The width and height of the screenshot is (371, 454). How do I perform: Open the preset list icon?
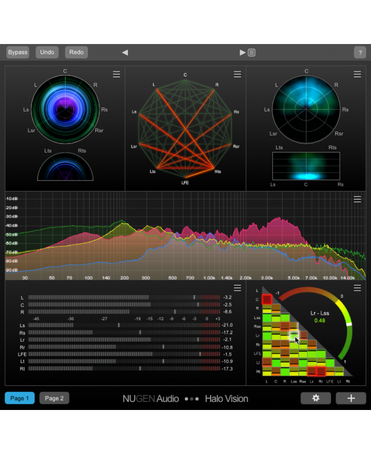pos(252,53)
